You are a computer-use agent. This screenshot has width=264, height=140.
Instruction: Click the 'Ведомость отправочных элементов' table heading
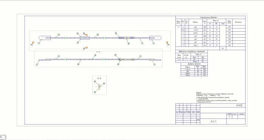pyautogui.click(x=192, y=52)
